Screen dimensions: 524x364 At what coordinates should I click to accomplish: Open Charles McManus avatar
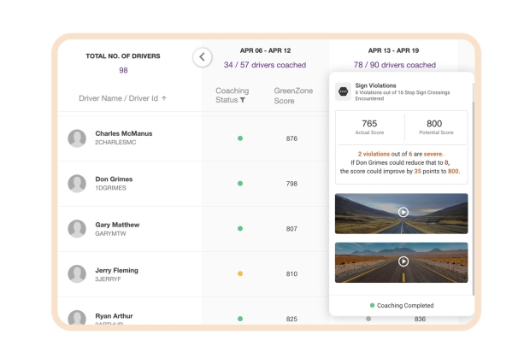tap(78, 138)
